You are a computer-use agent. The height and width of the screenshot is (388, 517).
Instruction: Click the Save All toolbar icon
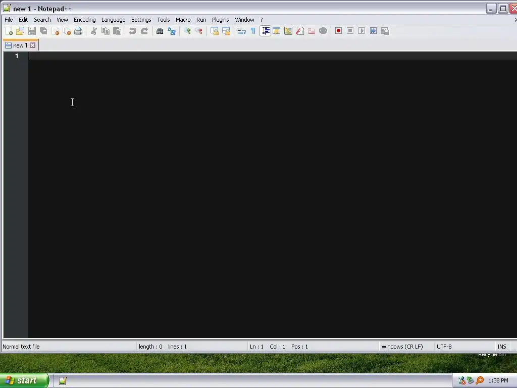[43, 31]
